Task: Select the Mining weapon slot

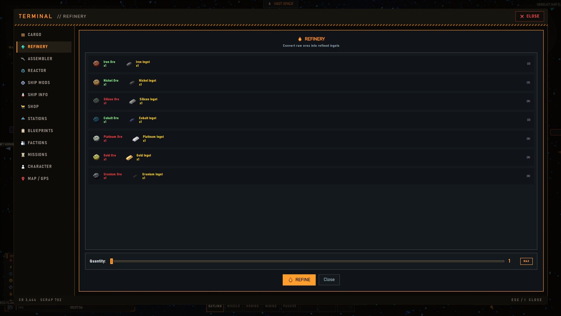Action: coord(271,307)
